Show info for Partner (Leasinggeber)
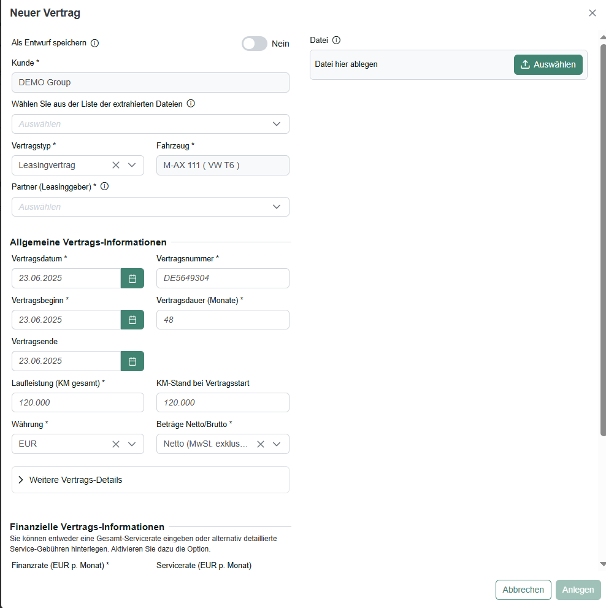This screenshot has height=608, width=606. (x=105, y=187)
